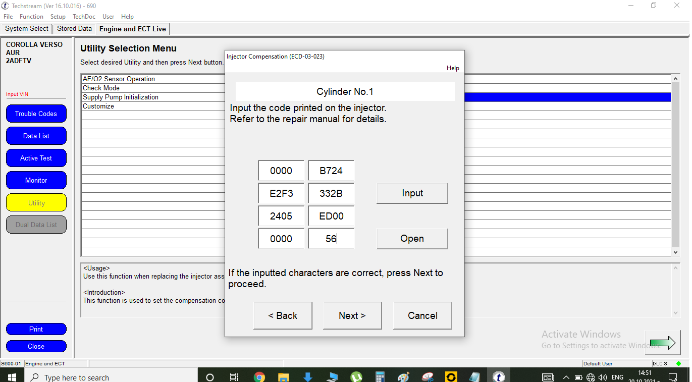Select the Trouble Codes sidebar button
692x382 pixels.
coord(36,114)
